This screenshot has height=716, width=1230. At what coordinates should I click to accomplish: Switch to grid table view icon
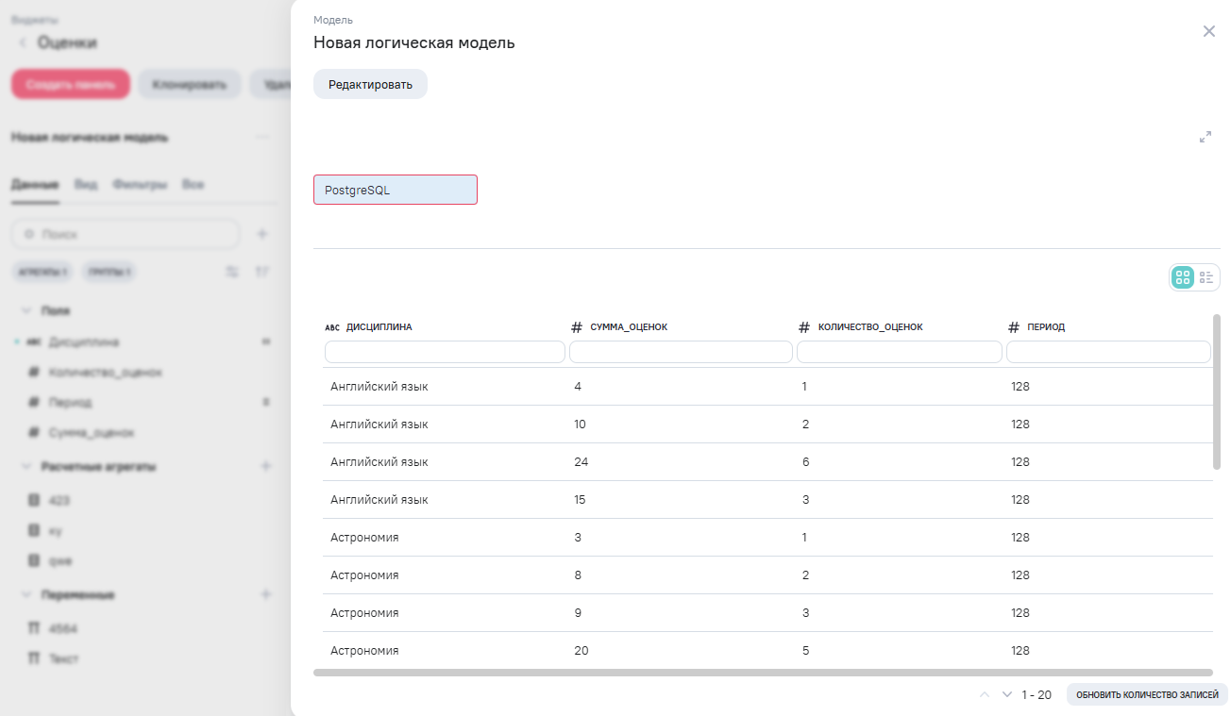[1182, 277]
